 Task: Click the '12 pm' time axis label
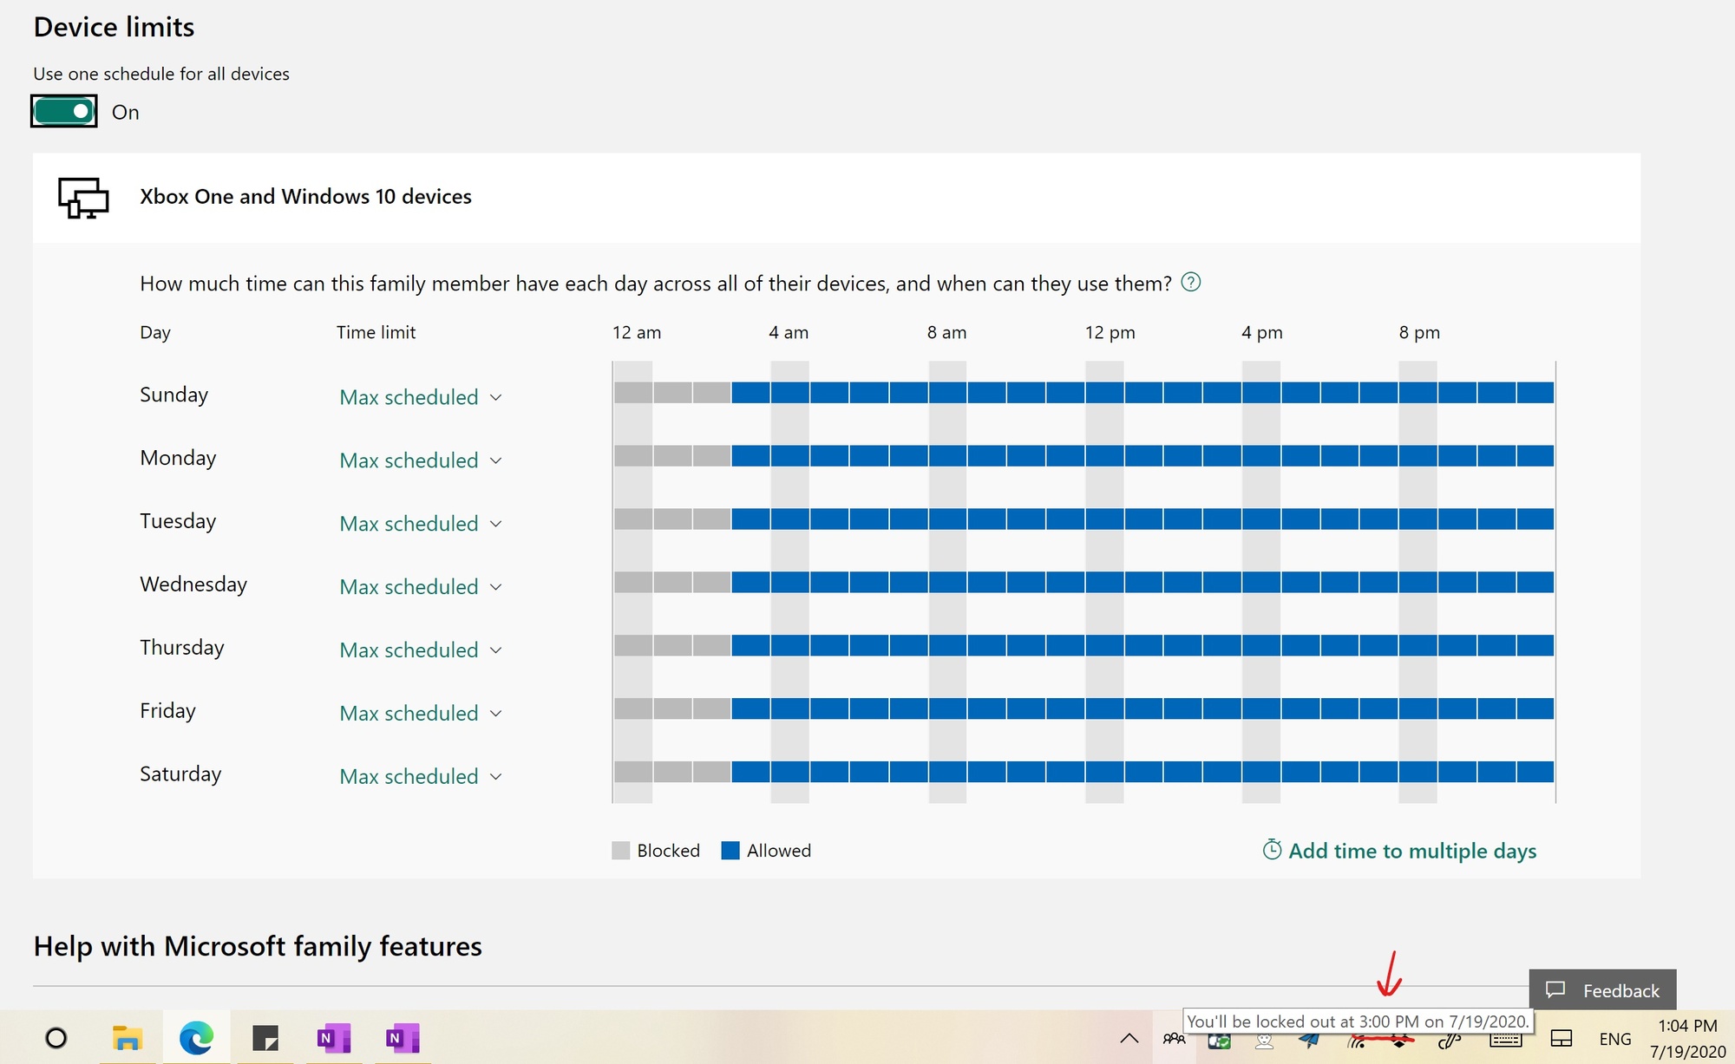1110,332
